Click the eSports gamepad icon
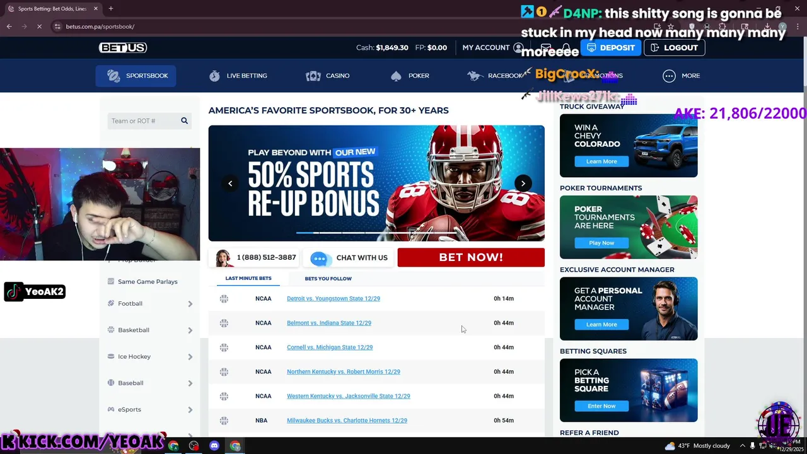Image resolution: width=807 pixels, height=454 pixels. pos(111,409)
